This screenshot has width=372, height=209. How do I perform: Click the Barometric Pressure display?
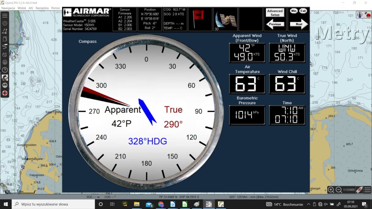coord(247,115)
